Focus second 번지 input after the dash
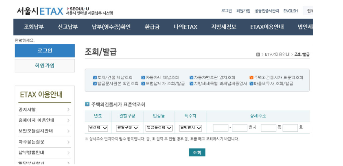 click(240, 128)
